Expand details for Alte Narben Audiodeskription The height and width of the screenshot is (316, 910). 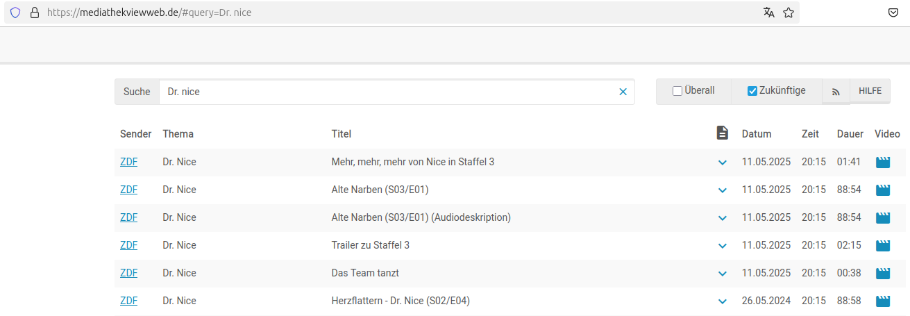[723, 218]
